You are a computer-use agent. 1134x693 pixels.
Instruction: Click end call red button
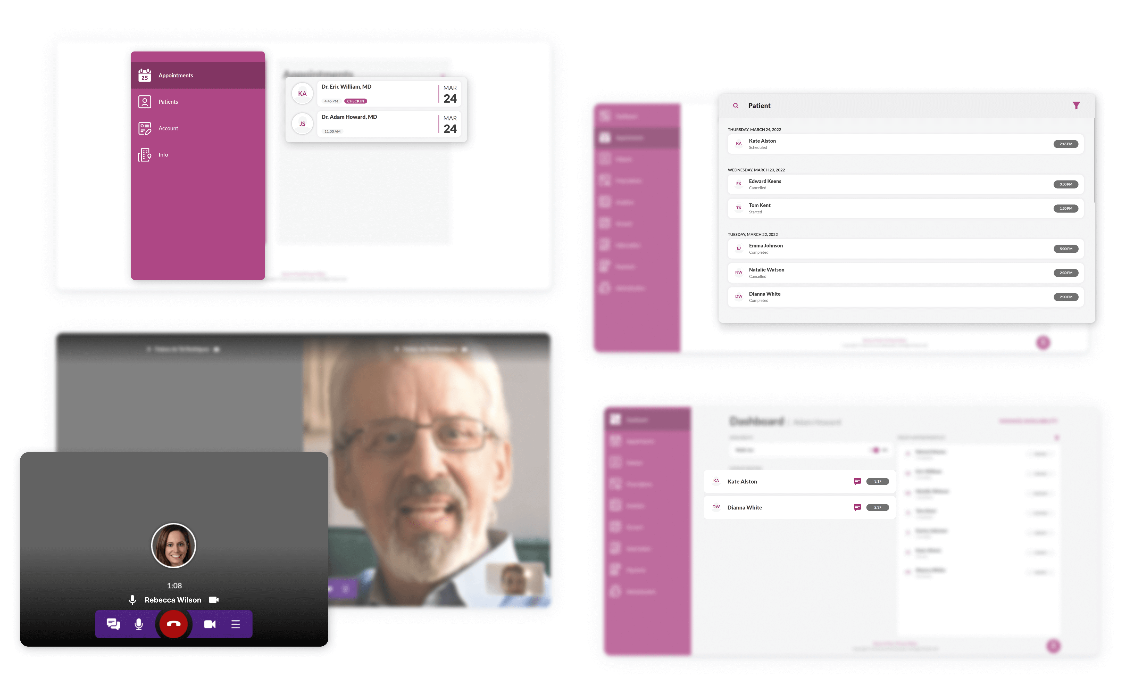172,623
